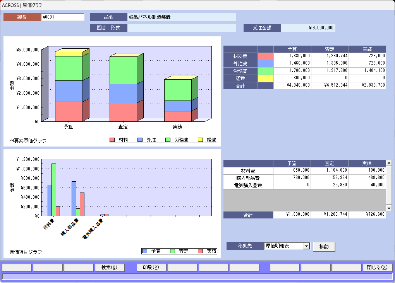Select the 購入部品費 row in lower table
The width and height of the screenshot is (395, 283).
pyautogui.click(x=248, y=178)
